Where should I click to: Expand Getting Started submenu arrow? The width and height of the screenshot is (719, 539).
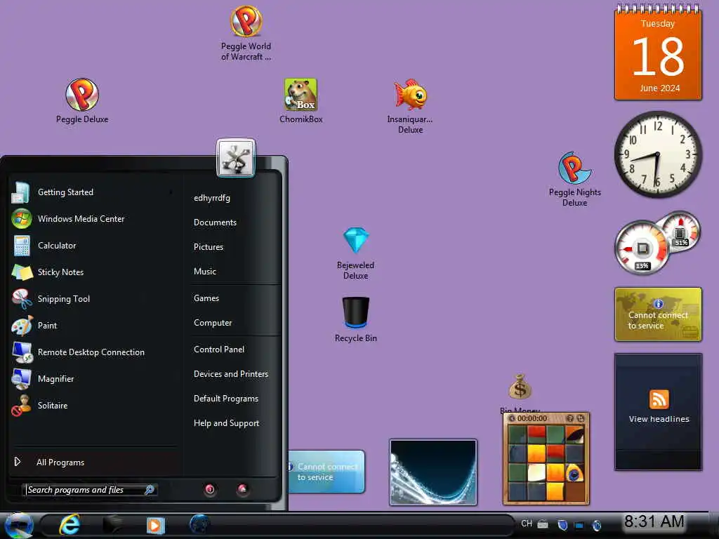[171, 192]
